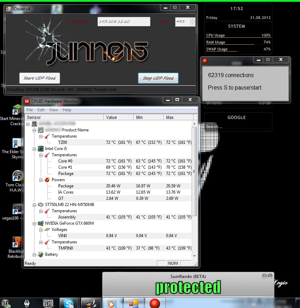Click the SumRando minimize round button
Screen dimensions: 300x308
point(264,276)
